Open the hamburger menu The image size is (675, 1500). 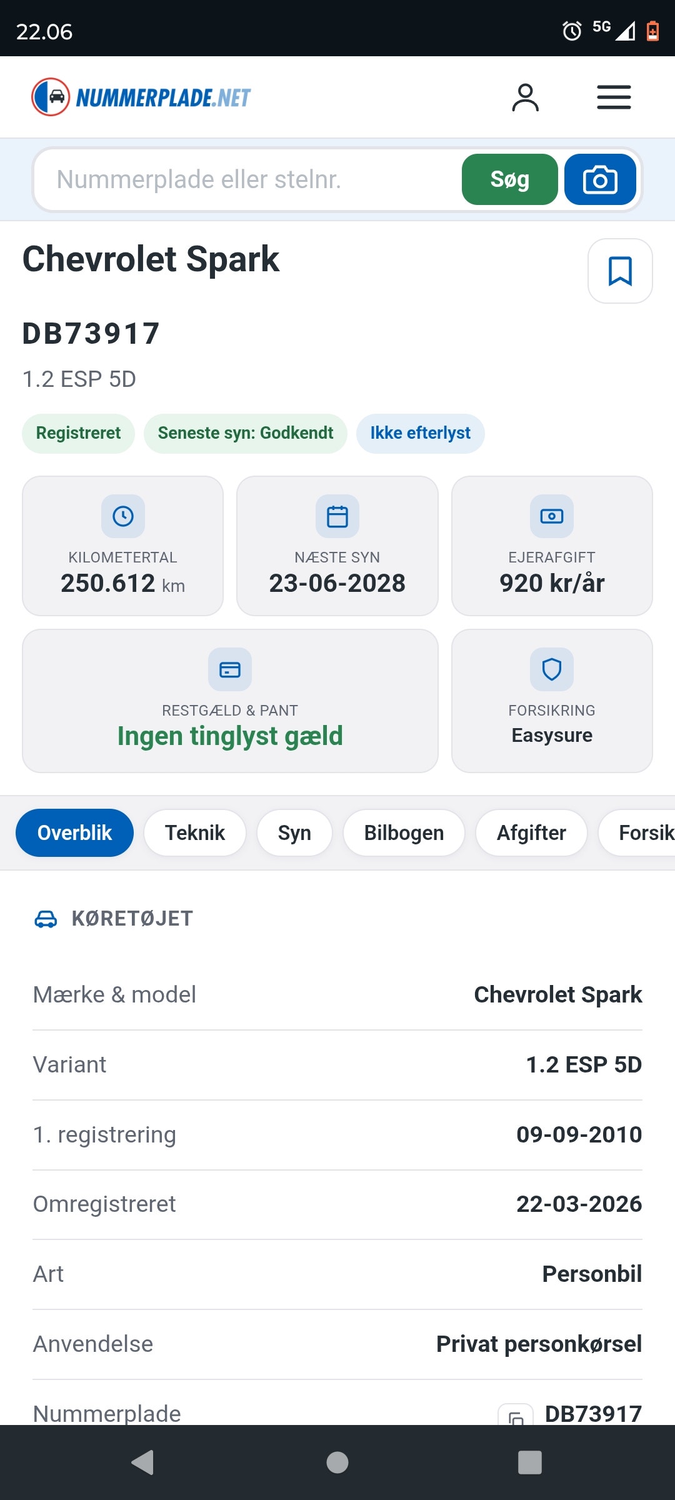click(614, 97)
